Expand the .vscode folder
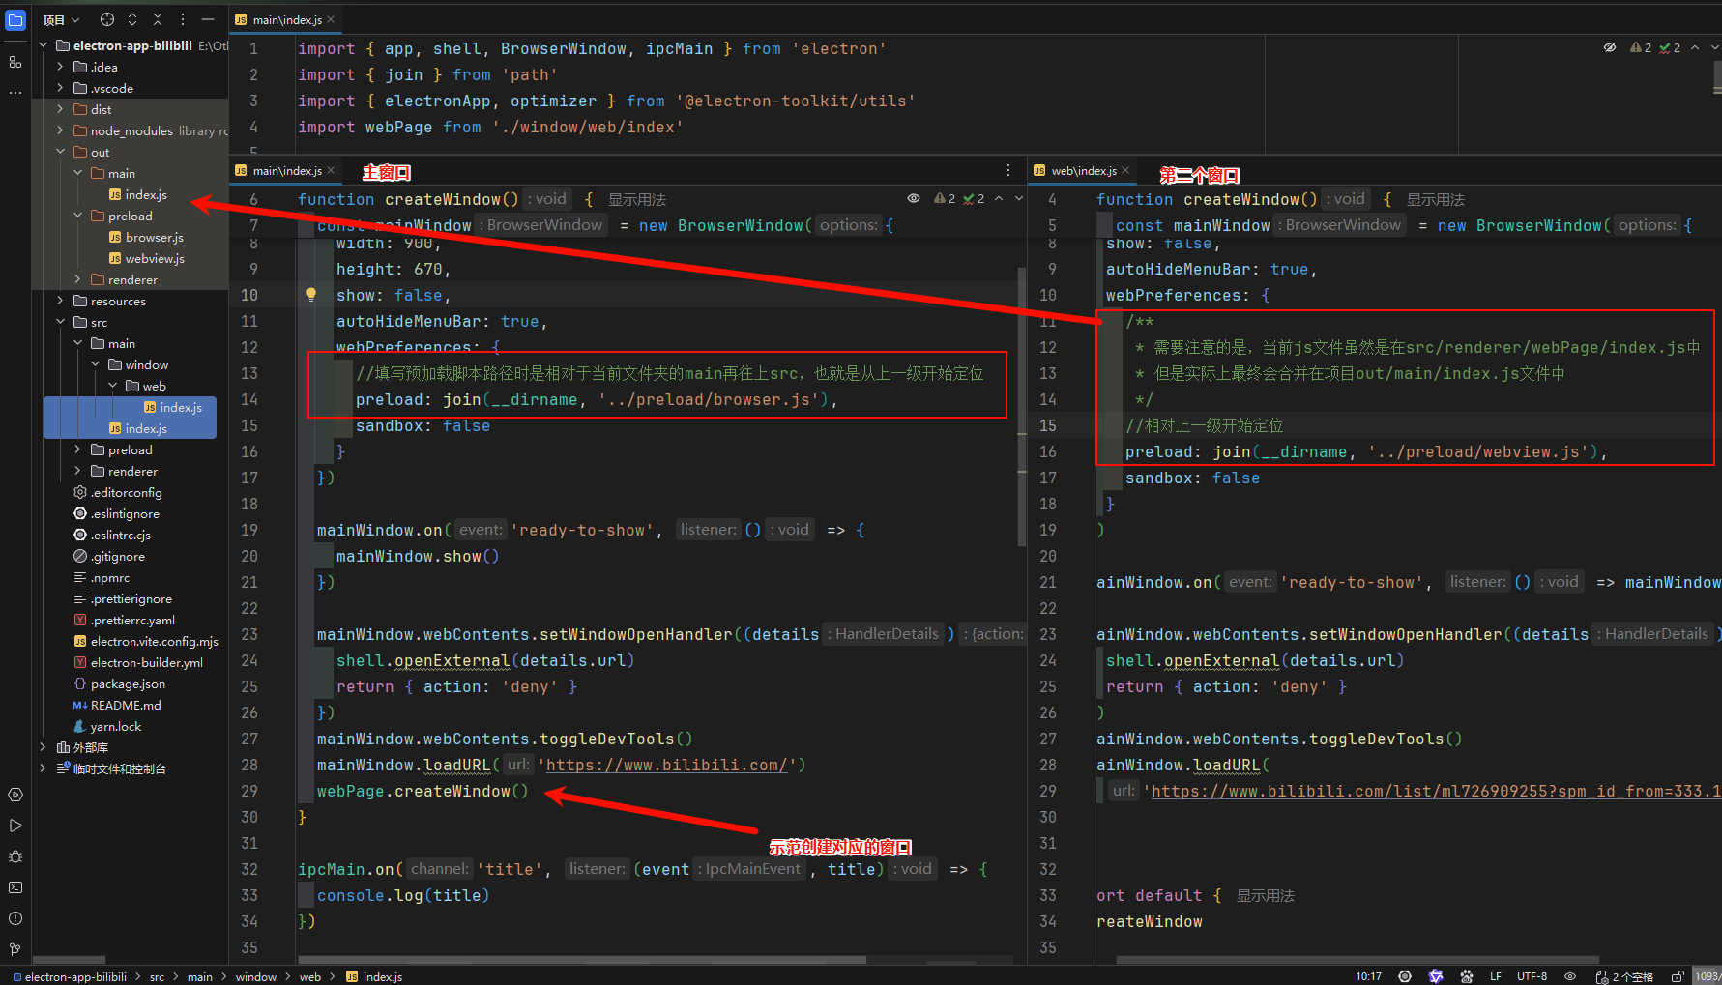 61,88
